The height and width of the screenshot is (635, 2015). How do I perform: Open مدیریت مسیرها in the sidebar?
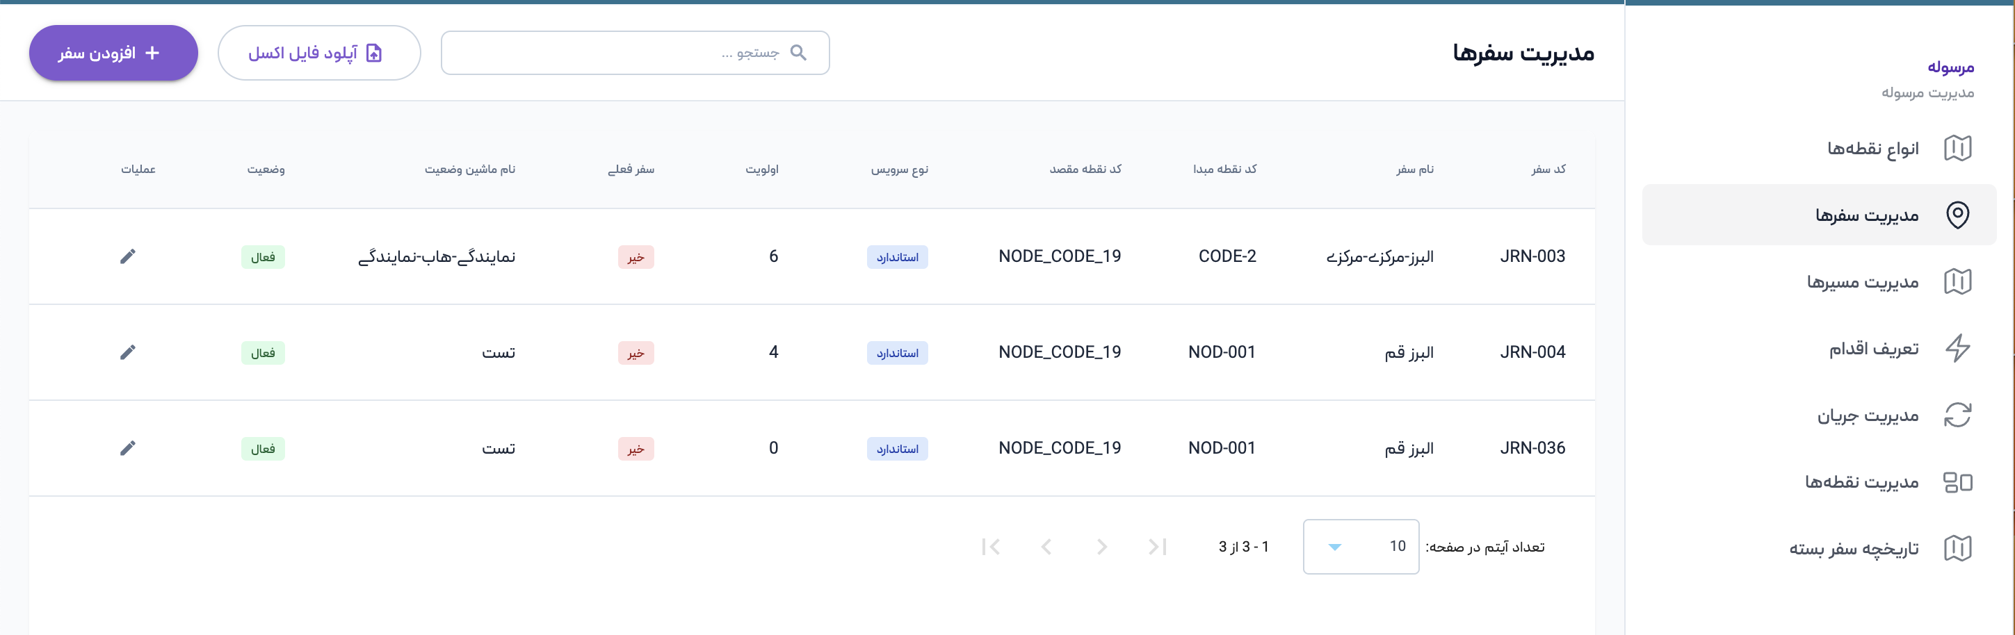click(x=1862, y=281)
